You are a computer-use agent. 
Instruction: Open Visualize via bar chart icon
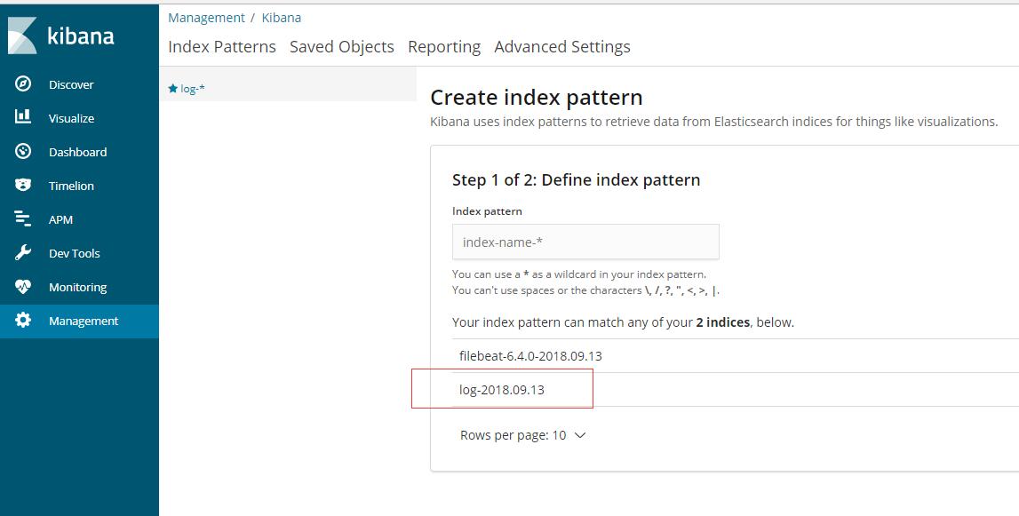[x=23, y=117]
